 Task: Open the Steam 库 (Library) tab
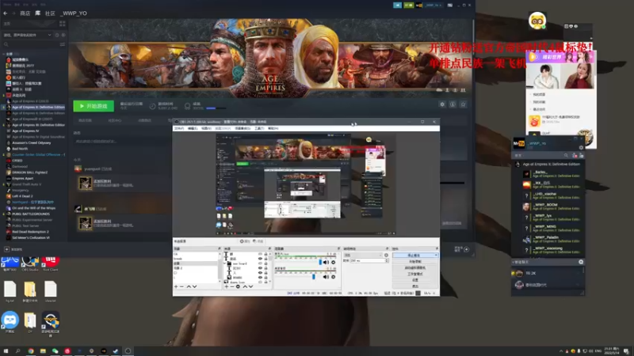[x=37, y=13]
